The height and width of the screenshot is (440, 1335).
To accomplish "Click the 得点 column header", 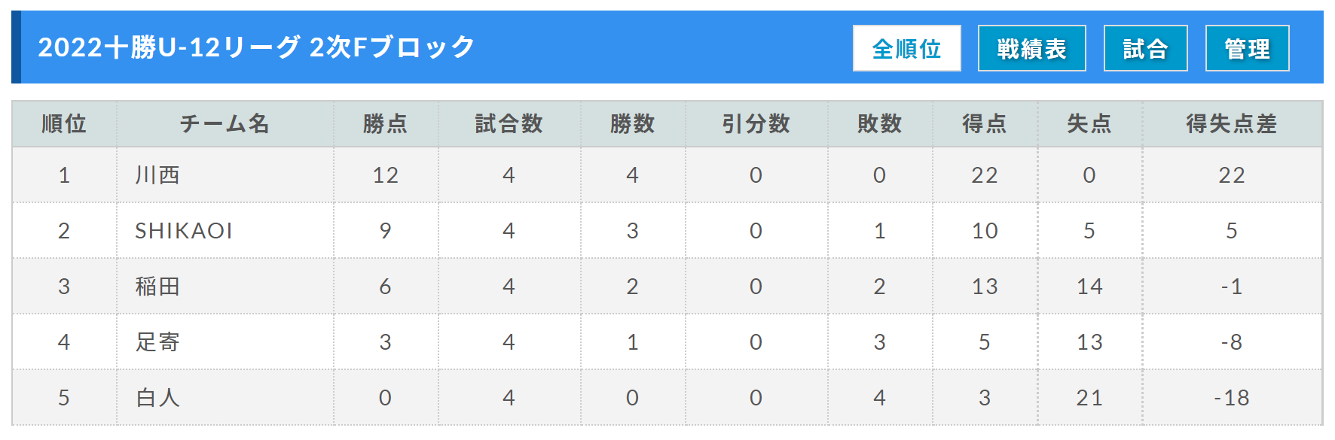I will pos(985,124).
